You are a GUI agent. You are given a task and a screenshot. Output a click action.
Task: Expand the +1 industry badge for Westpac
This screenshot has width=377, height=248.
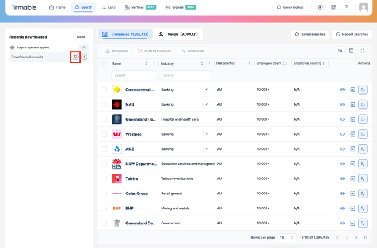click(207, 134)
